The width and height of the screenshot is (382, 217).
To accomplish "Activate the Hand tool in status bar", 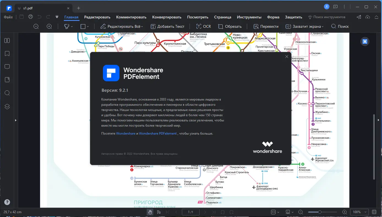I will tap(150, 212).
